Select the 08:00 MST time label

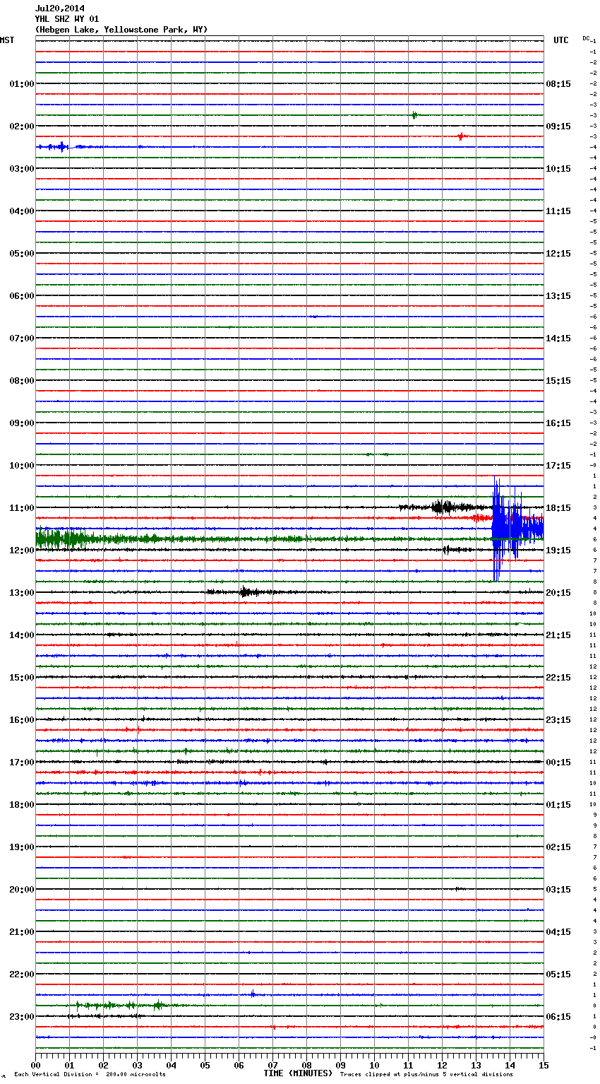pyautogui.click(x=22, y=381)
